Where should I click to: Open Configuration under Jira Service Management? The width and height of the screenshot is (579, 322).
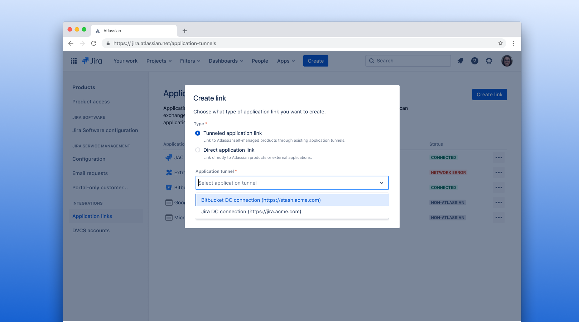(x=89, y=159)
